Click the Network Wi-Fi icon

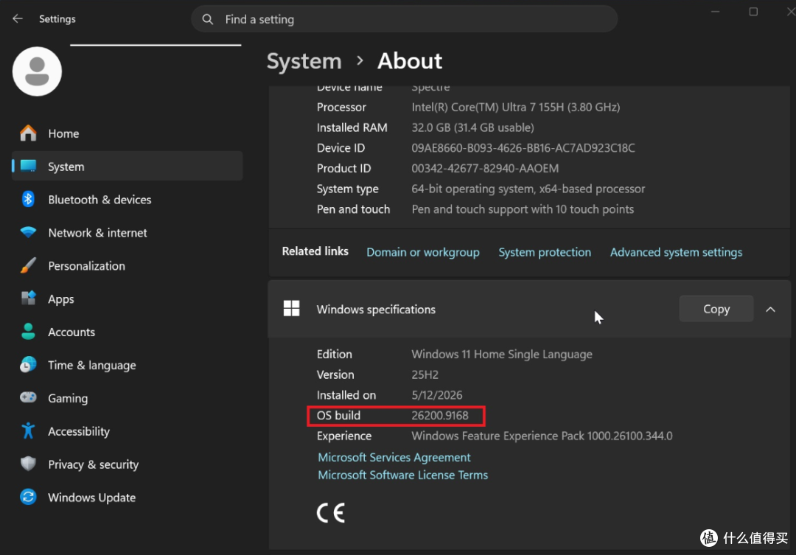coord(29,232)
